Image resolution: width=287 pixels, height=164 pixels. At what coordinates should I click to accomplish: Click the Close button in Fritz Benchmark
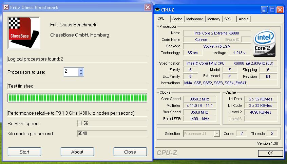(130, 152)
